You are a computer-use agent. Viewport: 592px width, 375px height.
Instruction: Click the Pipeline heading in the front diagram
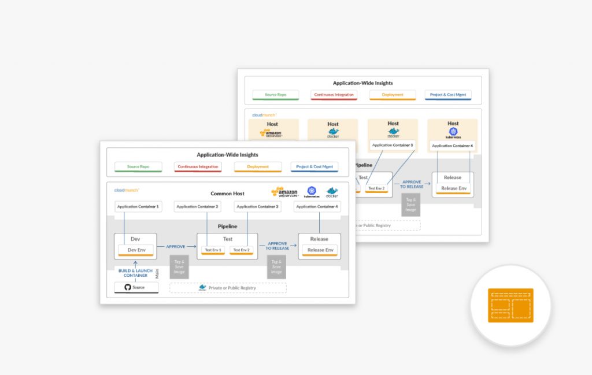[227, 227]
